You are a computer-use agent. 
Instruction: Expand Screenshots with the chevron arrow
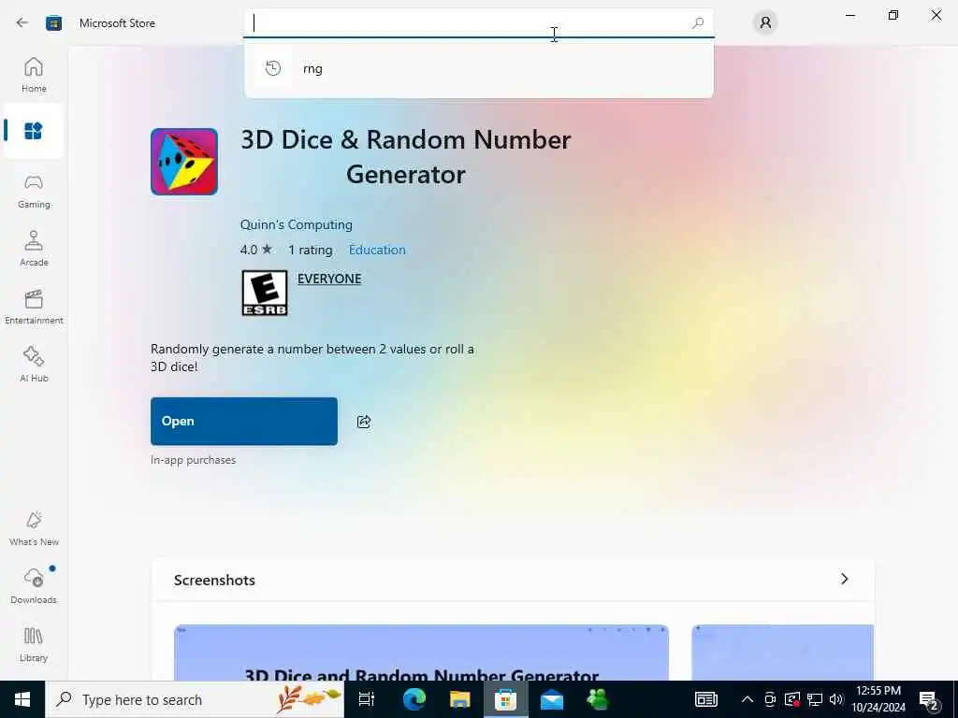845,579
